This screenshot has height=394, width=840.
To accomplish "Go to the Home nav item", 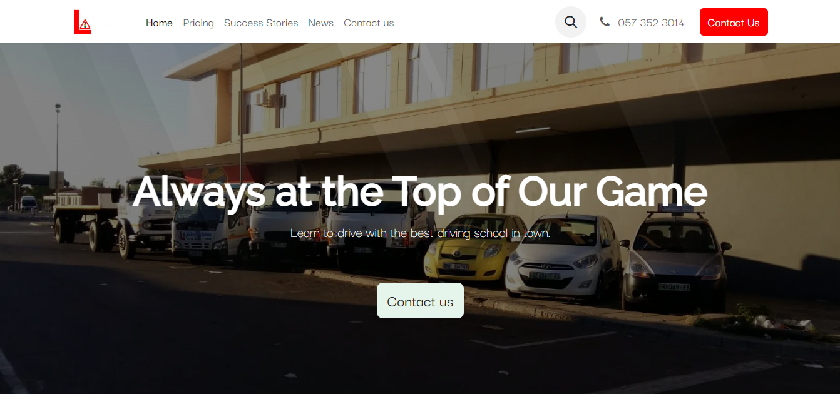I will (159, 23).
